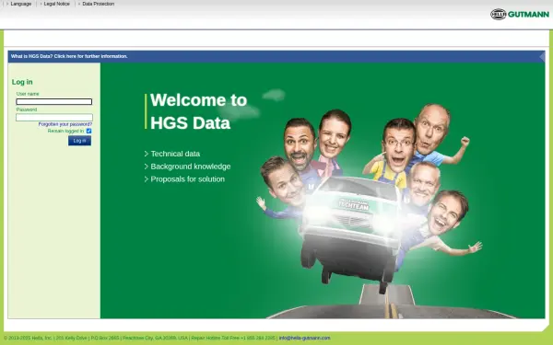The image size is (553, 345).
Task: Toggle the 'Remain logged in' checkbox
Action: point(88,131)
